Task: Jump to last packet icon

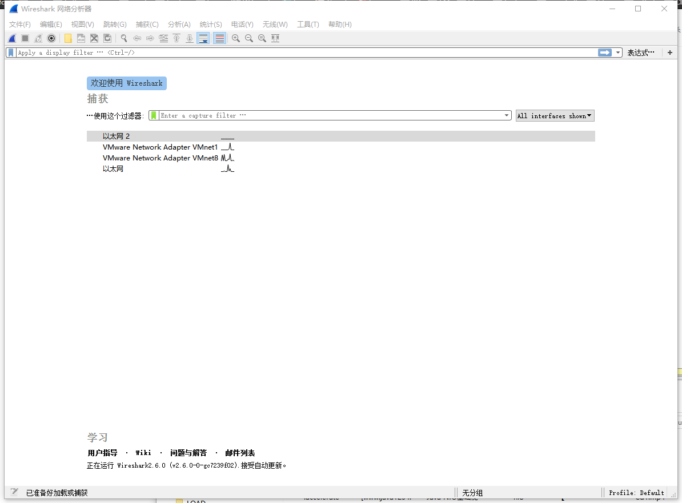Action: 190,38
